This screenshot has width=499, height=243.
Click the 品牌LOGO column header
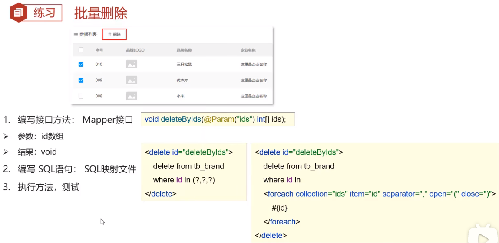[x=135, y=50]
